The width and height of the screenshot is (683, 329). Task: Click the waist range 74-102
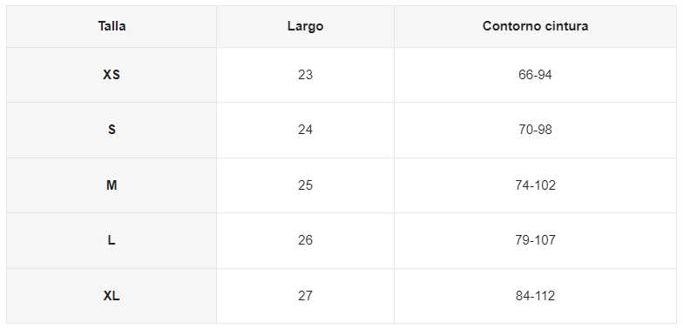tap(535, 185)
